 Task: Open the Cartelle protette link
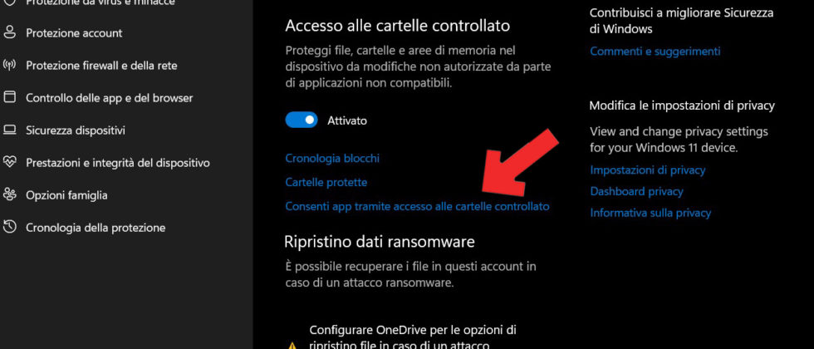326,182
